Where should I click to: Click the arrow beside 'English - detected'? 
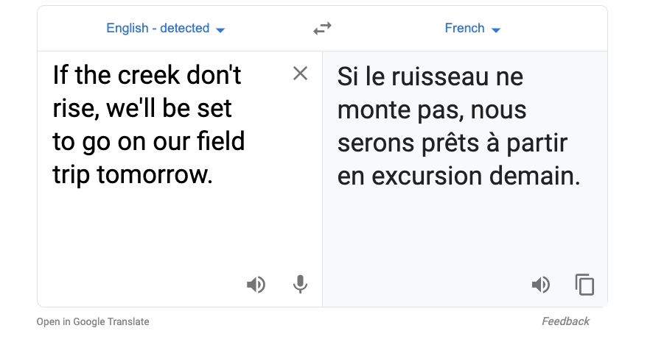click(220, 29)
